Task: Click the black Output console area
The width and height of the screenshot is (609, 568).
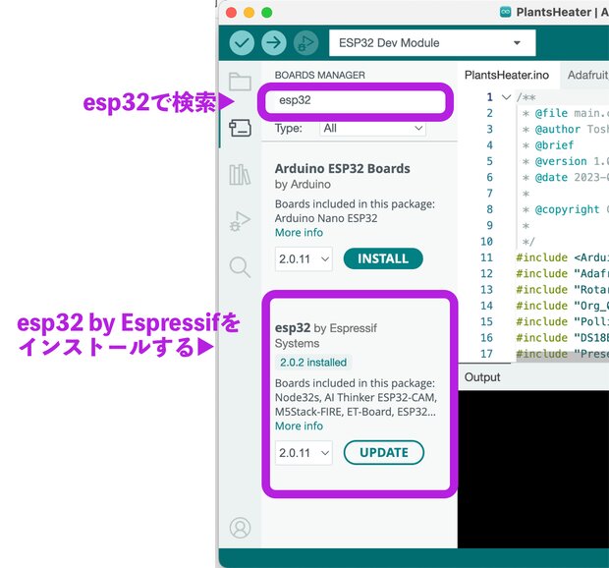Action: point(533,470)
